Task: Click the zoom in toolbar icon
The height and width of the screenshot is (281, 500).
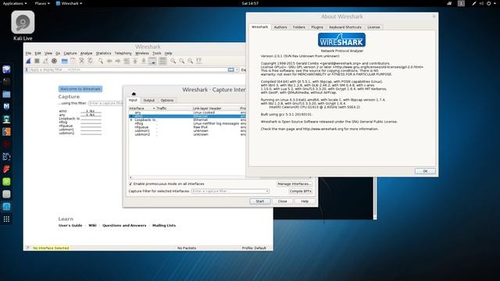Action: [x=173, y=61]
